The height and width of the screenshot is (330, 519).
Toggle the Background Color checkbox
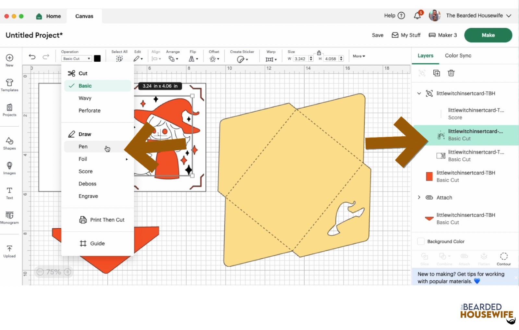pyautogui.click(x=421, y=241)
